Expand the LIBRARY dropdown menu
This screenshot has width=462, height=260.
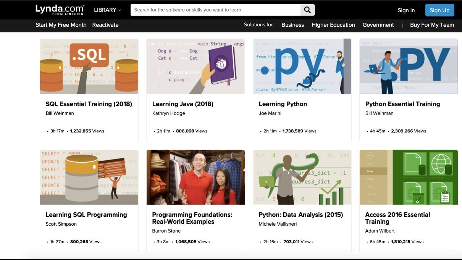107,10
